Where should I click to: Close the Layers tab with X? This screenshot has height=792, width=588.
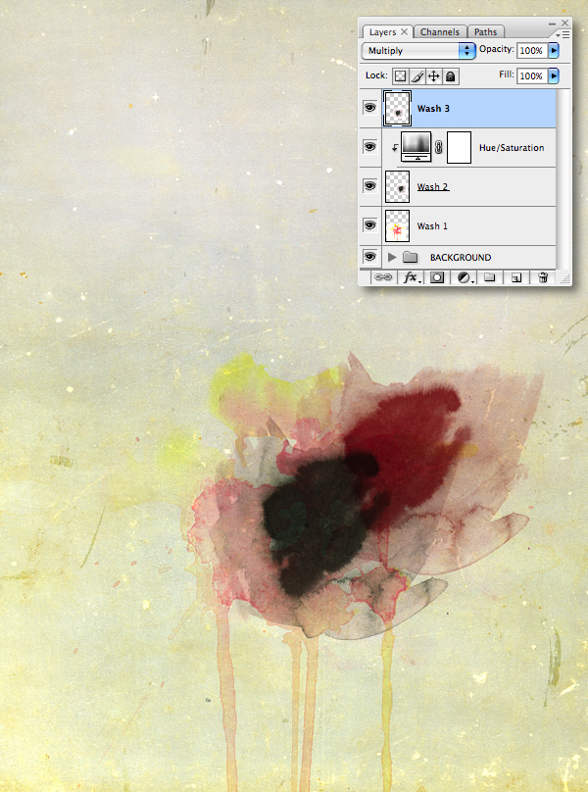404,31
